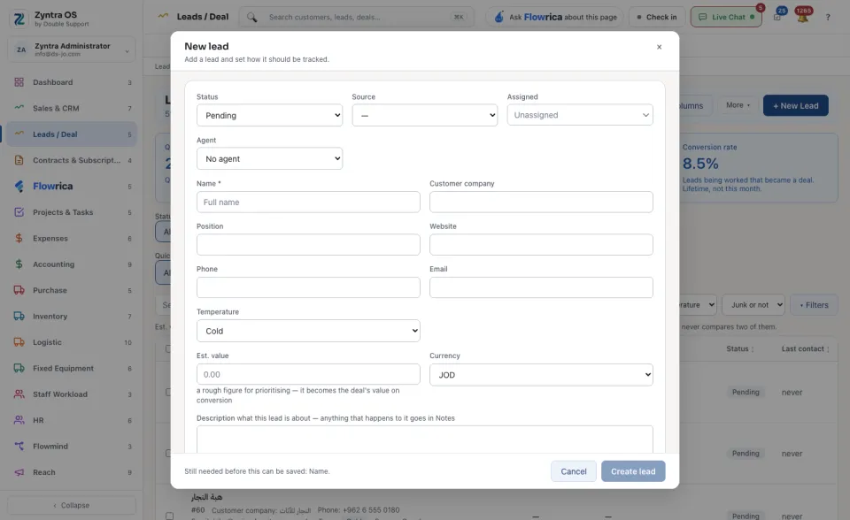Click the Phone input field
The image size is (850, 520).
(308, 287)
